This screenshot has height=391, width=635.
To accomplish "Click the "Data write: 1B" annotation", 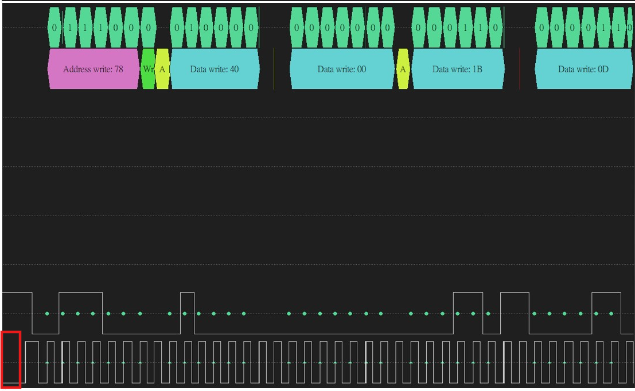I will click(x=458, y=69).
